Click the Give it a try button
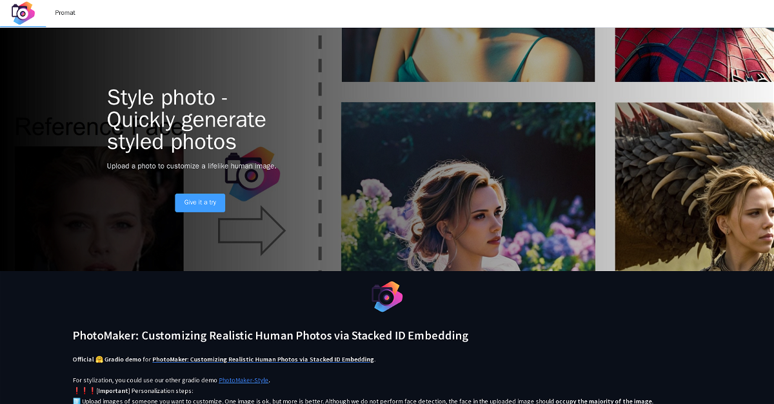Image resolution: width=774 pixels, height=404 pixels. 200,203
